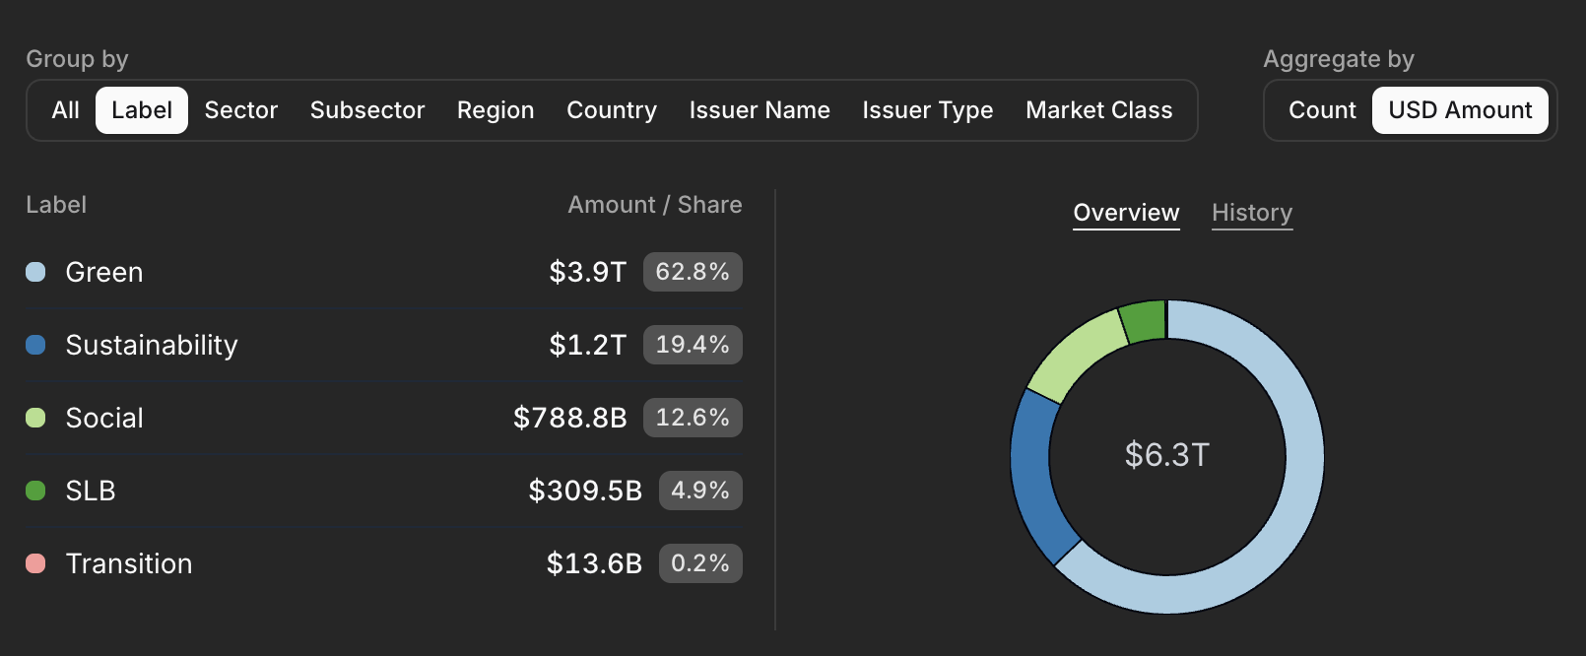Select the Green row label
Screen dimensions: 1586x656
(104, 272)
